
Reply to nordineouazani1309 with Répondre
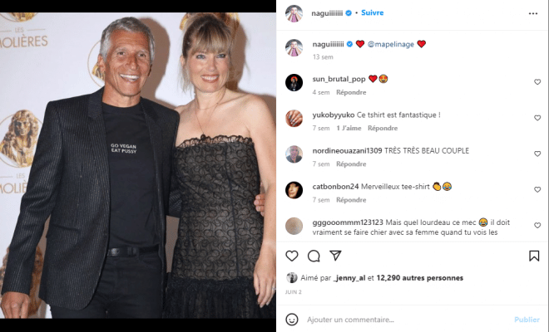351,164
